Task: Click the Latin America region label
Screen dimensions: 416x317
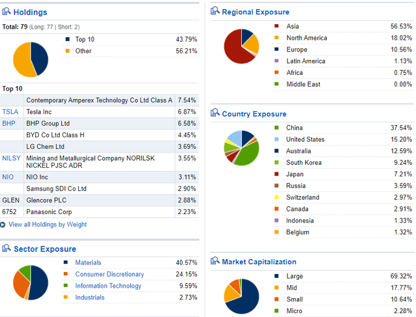Action: click(306, 61)
